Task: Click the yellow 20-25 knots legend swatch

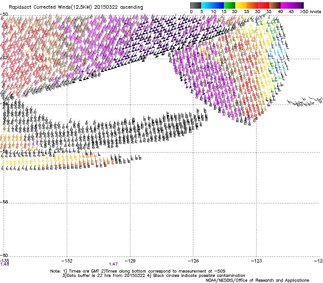Action: [x=241, y=5]
